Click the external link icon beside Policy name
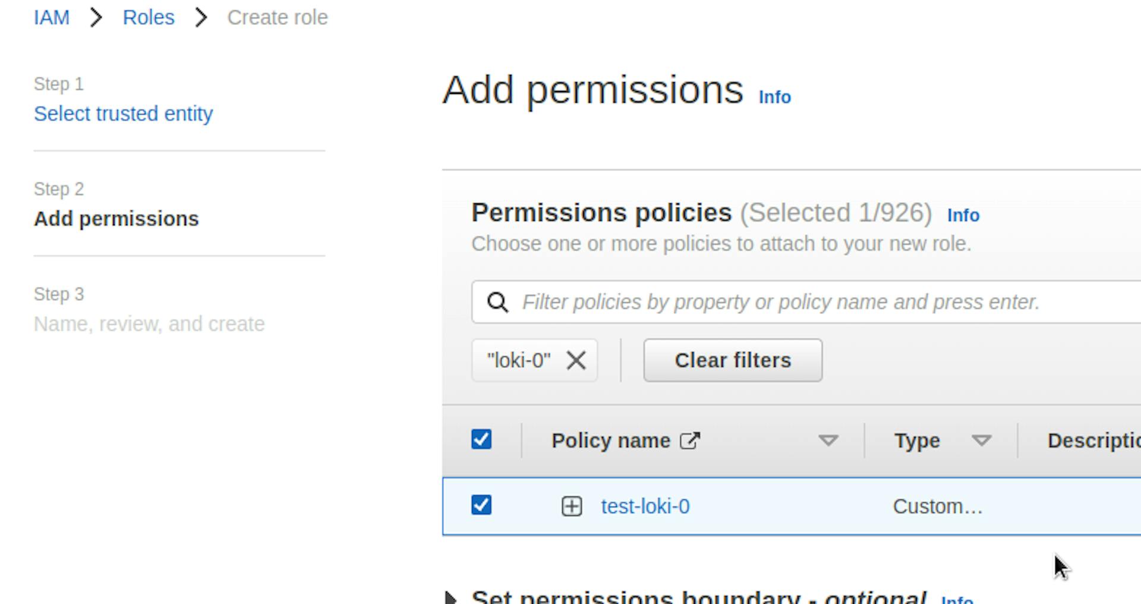 pos(690,441)
